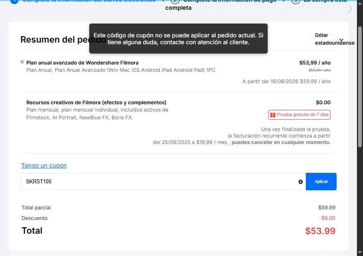Click the '$53,99 / año' price
Screen dimensions: 363x256
[x=315, y=63]
